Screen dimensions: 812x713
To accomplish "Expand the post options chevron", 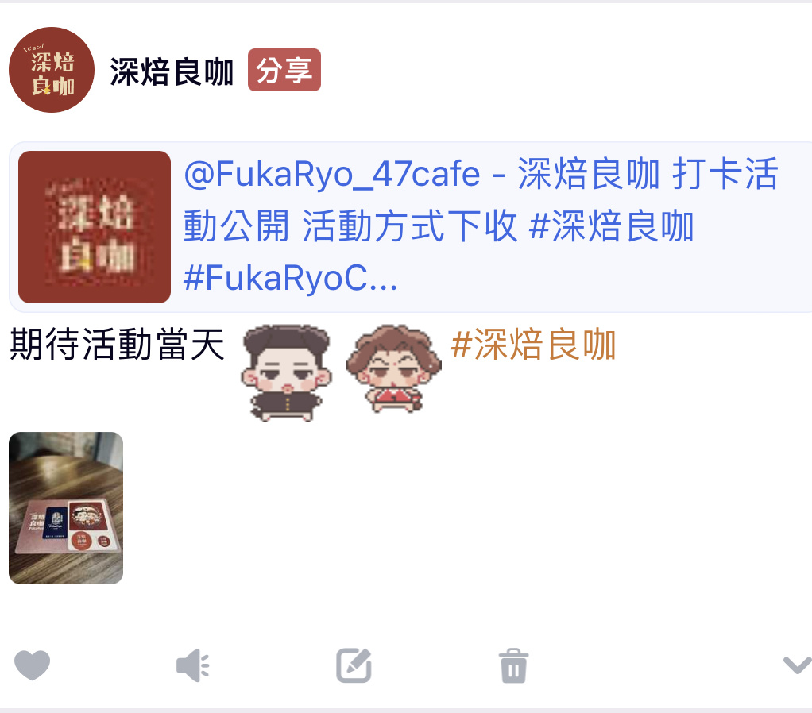I will 798,665.
